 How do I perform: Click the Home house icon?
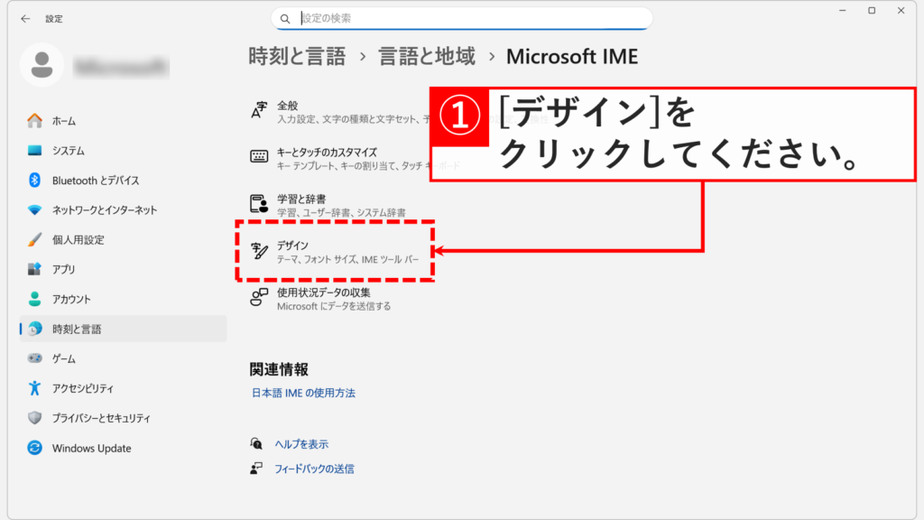click(35, 121)
